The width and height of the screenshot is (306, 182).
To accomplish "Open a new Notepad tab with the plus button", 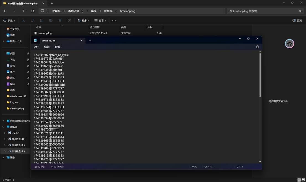I will click(x=90, y=40).
